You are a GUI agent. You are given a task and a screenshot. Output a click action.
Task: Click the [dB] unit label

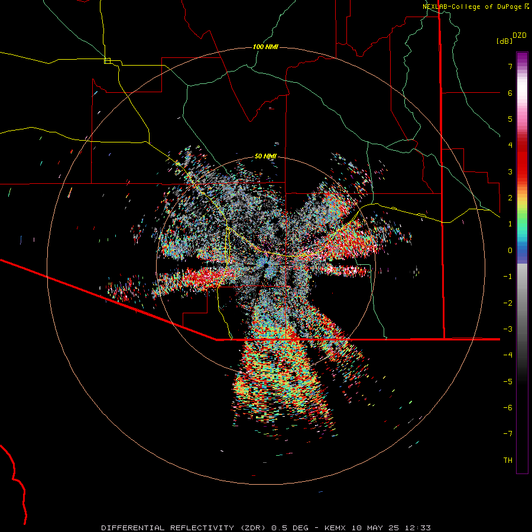[x=504, y=41]
